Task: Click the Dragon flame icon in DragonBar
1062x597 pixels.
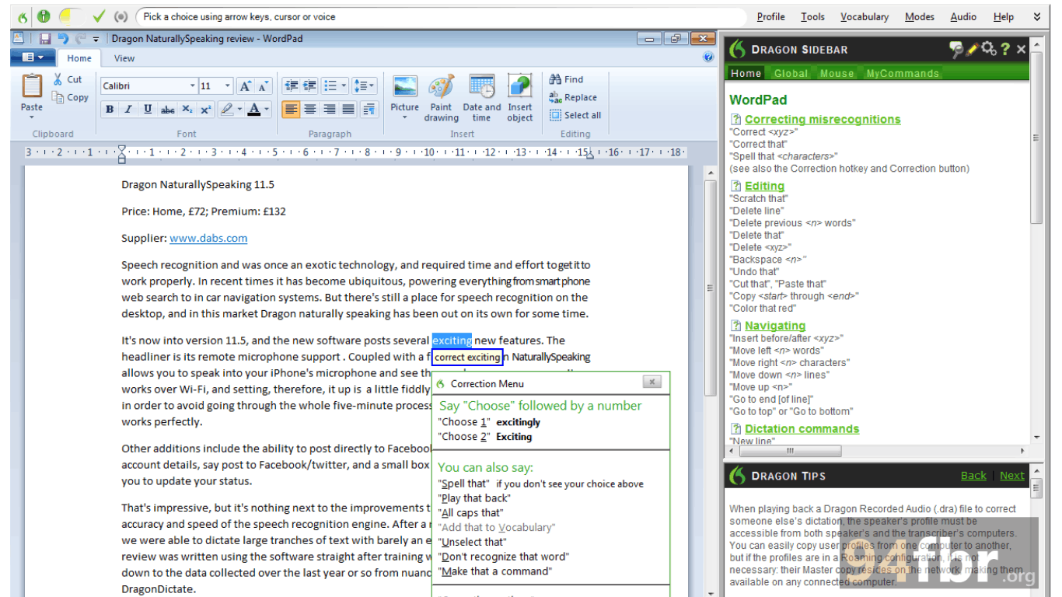Action: pyautogui.click(x=23, y=16)
